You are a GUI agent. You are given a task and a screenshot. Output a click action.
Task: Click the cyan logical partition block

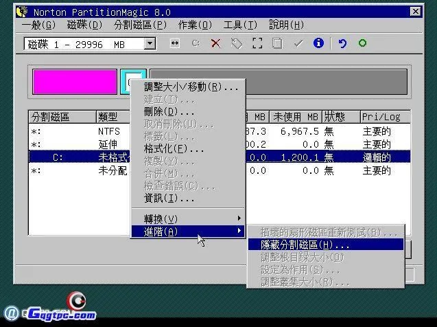[126, 82]
